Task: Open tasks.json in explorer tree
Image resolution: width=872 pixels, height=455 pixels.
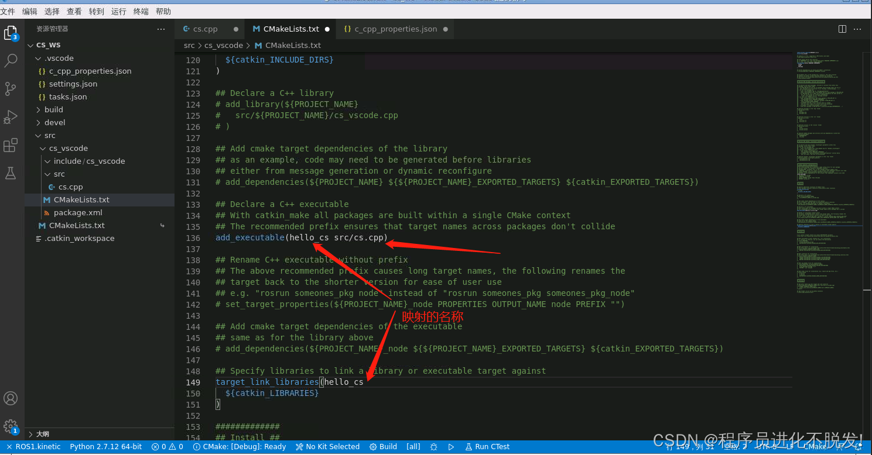Action: (x=68, y=96)
